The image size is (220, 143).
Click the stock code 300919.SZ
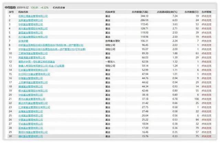pyautogui.click(x=22, y=8)
